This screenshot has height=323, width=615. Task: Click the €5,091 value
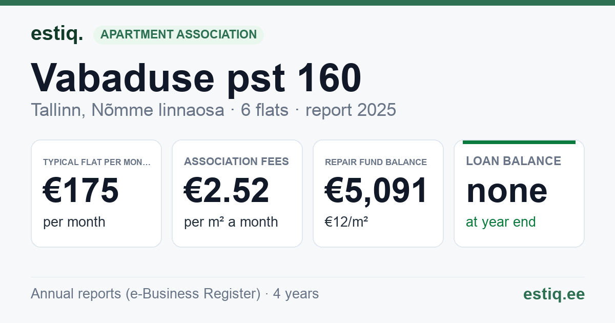[x=376, y=190]
